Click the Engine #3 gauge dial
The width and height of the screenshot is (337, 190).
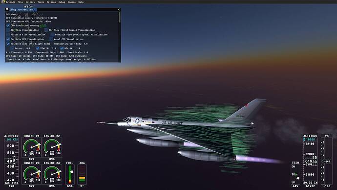pos(32,174)
